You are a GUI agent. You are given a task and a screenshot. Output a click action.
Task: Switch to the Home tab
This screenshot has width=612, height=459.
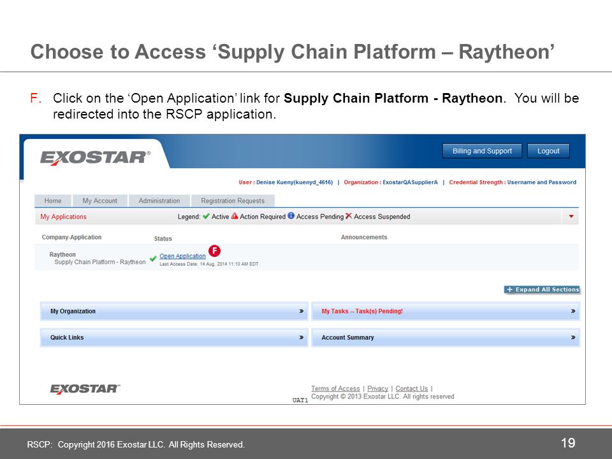(53, 201)
